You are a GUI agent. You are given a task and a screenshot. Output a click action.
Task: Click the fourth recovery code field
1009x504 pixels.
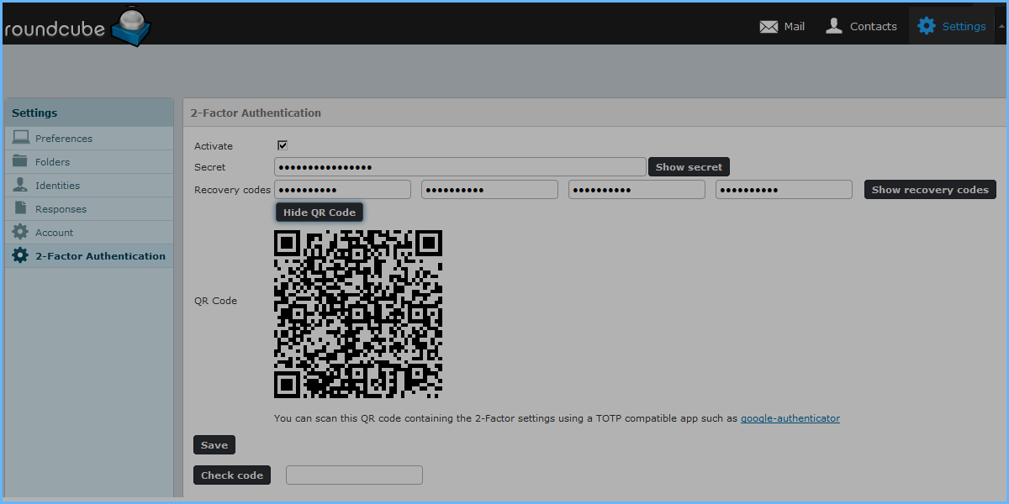[784, 190]
